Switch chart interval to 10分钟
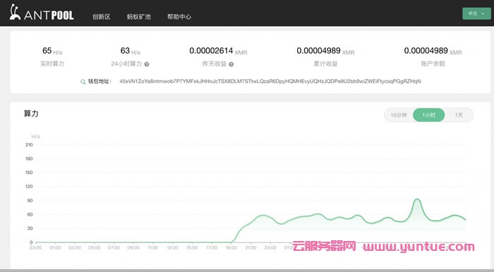 pos(399,115)
